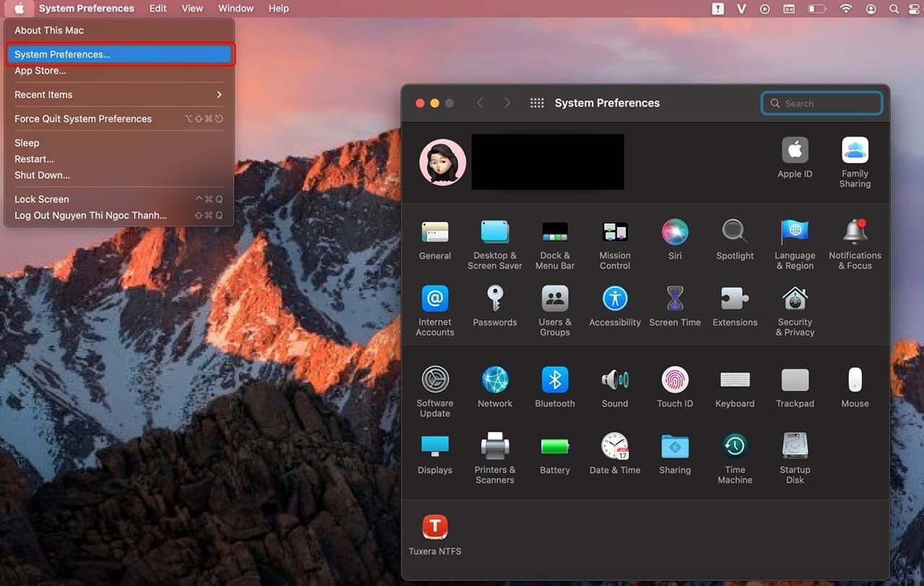Choose Restart… from the Apple menu
Image resolution: width=924 pixels, height=586 pixels.
[x=35, y=159]
